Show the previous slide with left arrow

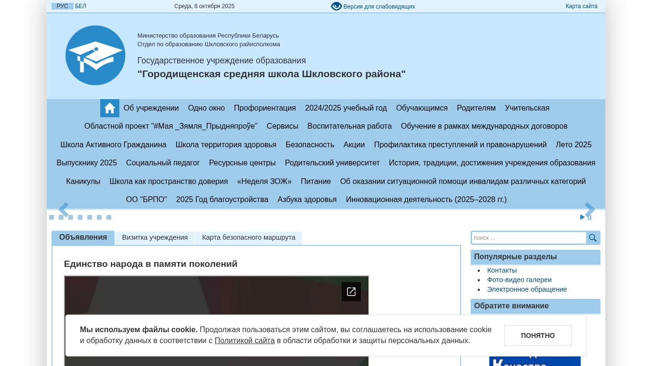click(63, 209)
